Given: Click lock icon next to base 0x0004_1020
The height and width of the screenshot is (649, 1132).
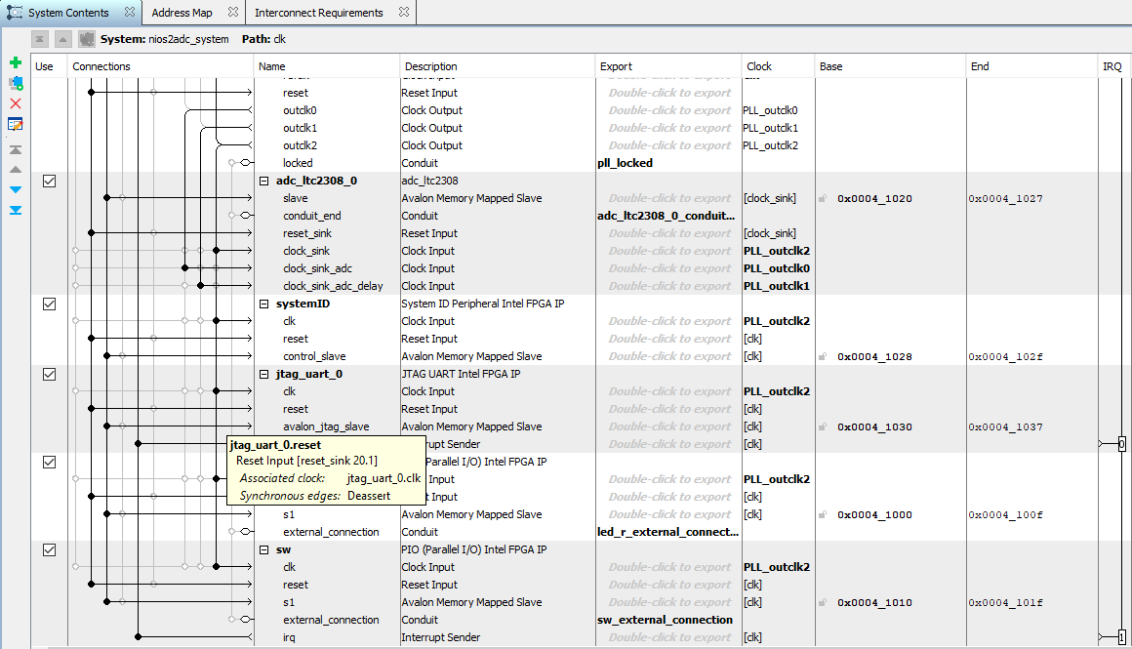Looking at the screenshot, I should click(823, 198).
